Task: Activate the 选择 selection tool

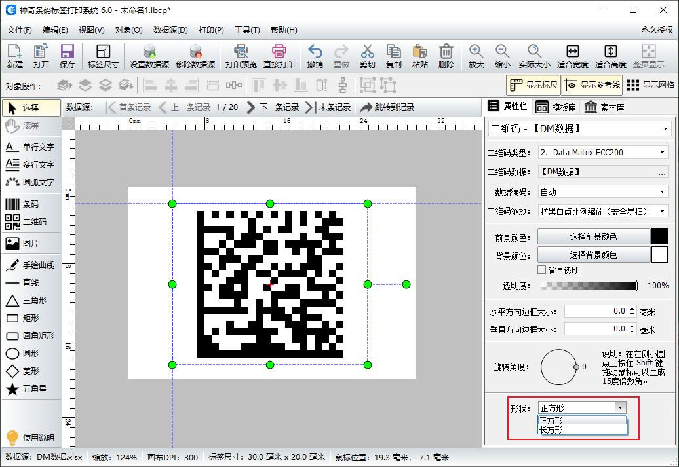Action: click(x=31, y=107)
